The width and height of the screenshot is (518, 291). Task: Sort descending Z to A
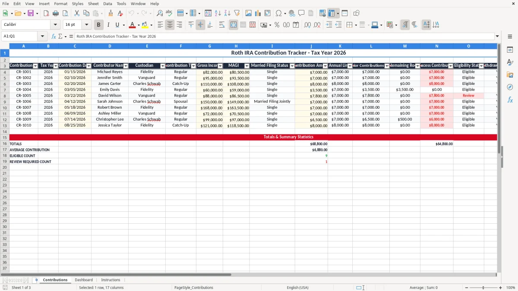point(227,13)
